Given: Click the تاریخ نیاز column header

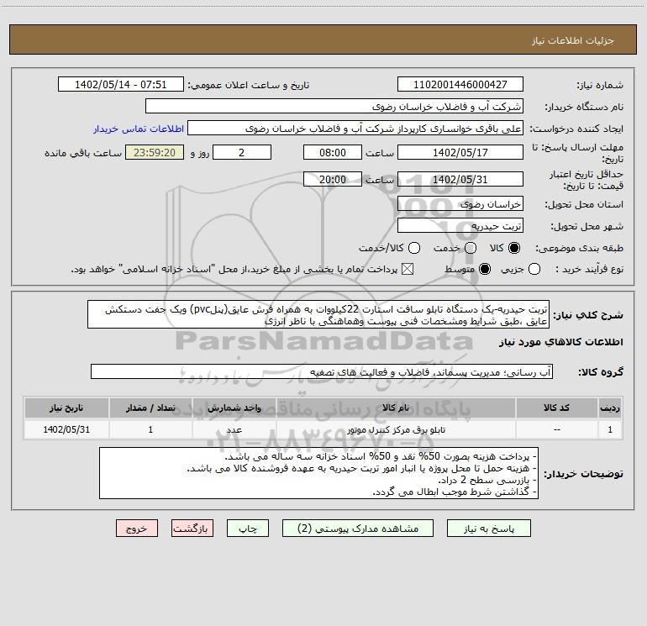Looking at the screenshot, I should [x=66, y=408].
